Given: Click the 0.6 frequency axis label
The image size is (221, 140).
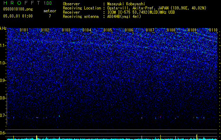Looking at the screenshot, I should (x=3, y=133).
